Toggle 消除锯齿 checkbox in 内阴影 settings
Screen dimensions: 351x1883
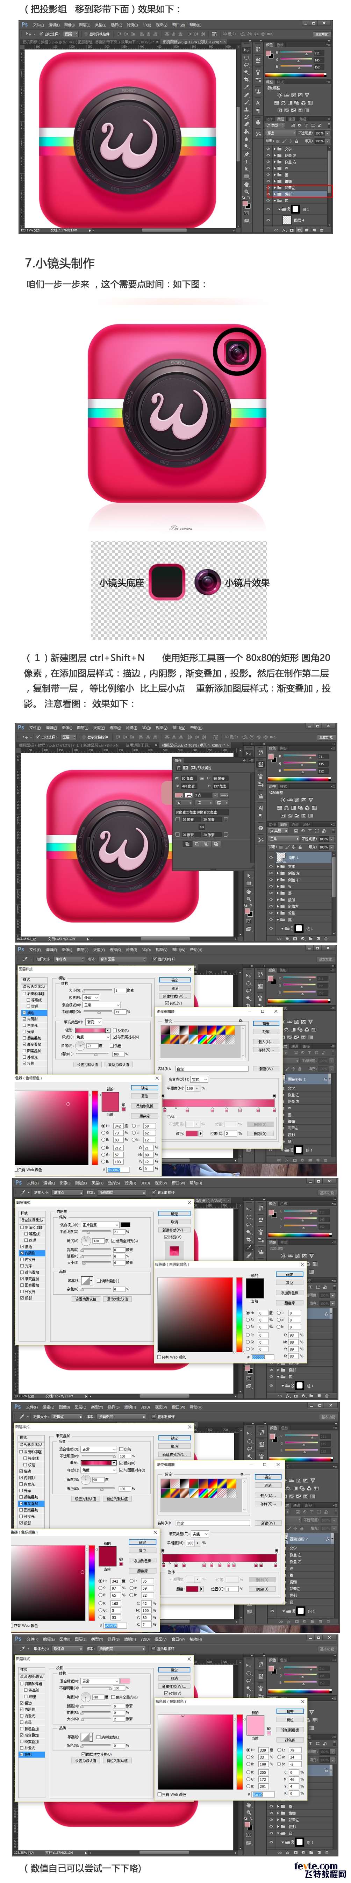pos(98,1280)
